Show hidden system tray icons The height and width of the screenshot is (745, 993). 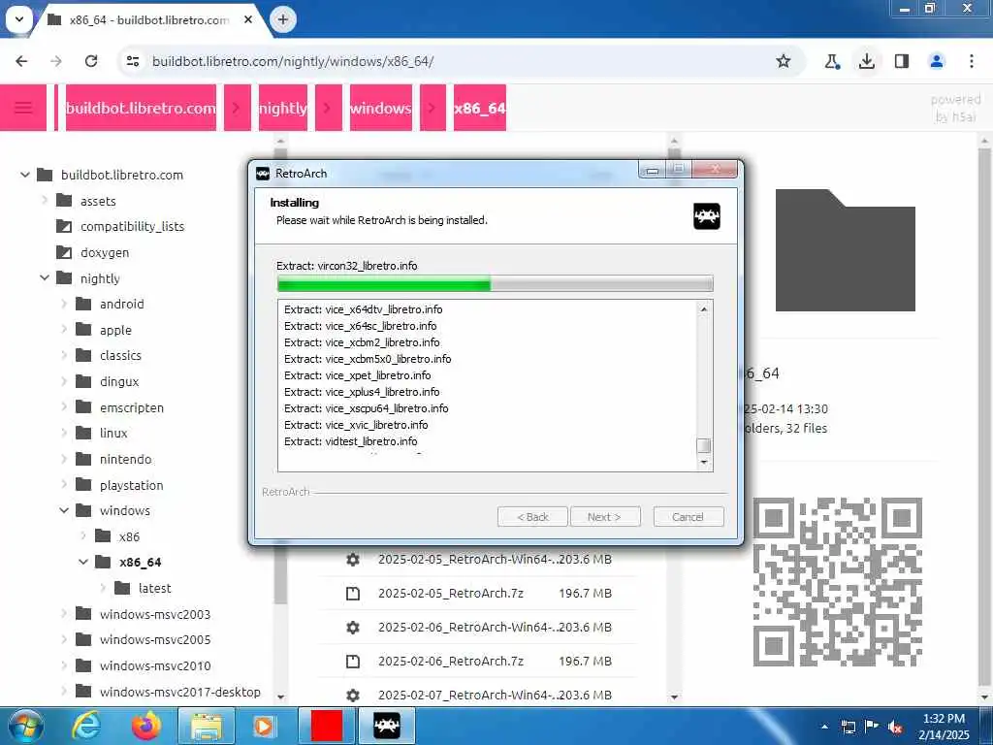coord(824,727)
